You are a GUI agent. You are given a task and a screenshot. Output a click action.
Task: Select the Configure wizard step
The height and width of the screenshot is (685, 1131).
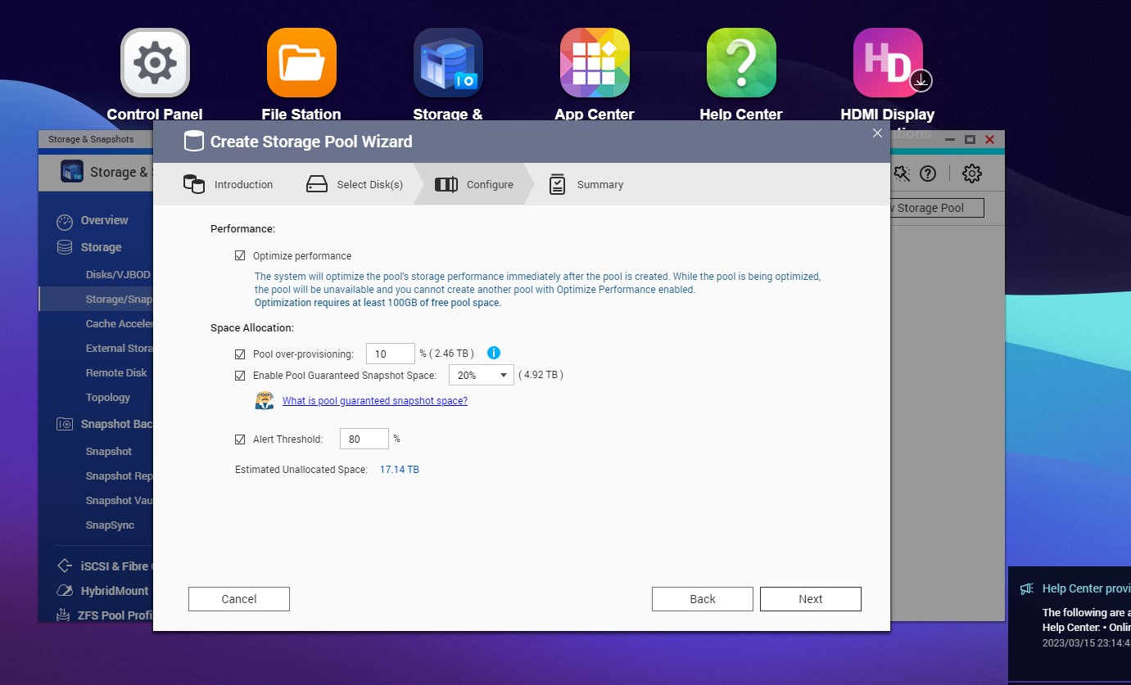474,184
